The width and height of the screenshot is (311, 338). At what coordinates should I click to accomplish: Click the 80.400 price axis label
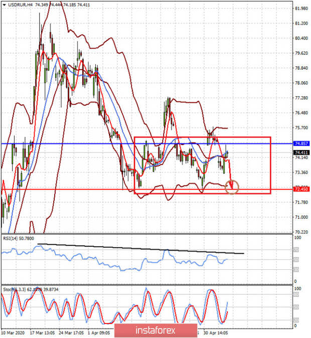coord(301,38)
